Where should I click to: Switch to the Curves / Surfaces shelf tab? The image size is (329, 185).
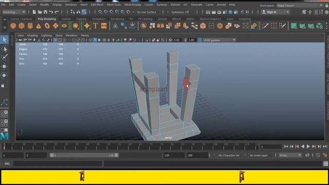click(21, 19)
